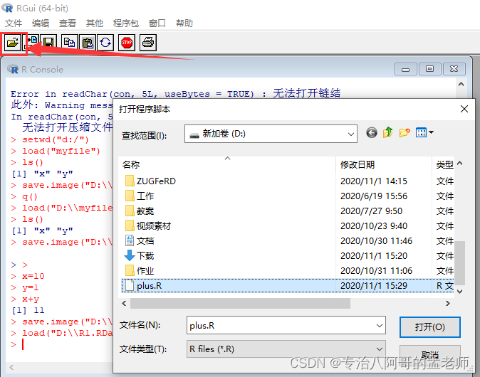Image resolution: width=480 pixels, height=377 pixels.
Task: Select the 工作 folder
Action: pyautogui.click(x=140, y=196)
